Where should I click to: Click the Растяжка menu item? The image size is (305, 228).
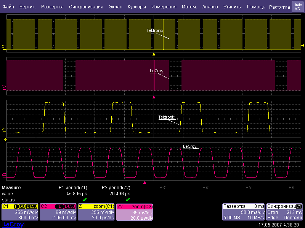point(279,7)
